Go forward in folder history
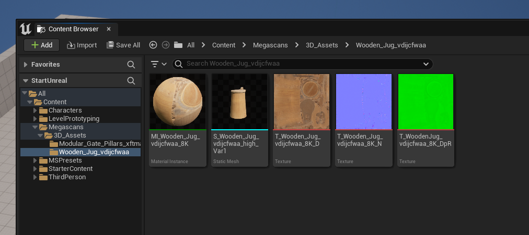The height and width of the screenshot is (235, 529). (x=166, y=45)
